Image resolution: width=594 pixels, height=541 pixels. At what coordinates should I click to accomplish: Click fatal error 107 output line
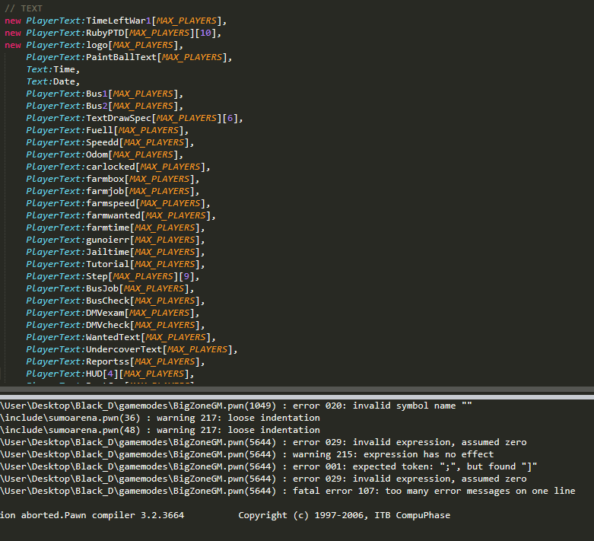[288, 491]
